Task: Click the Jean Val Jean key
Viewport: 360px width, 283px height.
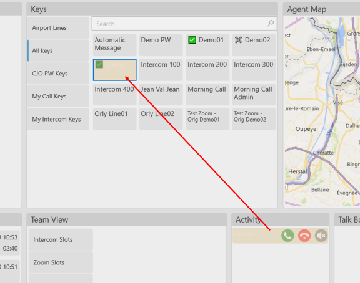Action: pyautogui.click(x=161, y=94)
